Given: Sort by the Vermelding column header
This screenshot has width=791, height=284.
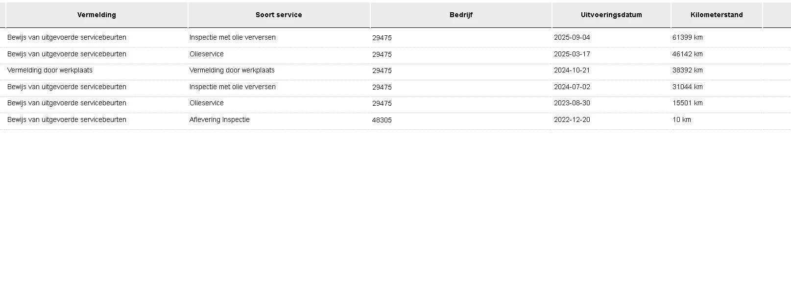Looking at the screenshot, I should 96,15.
